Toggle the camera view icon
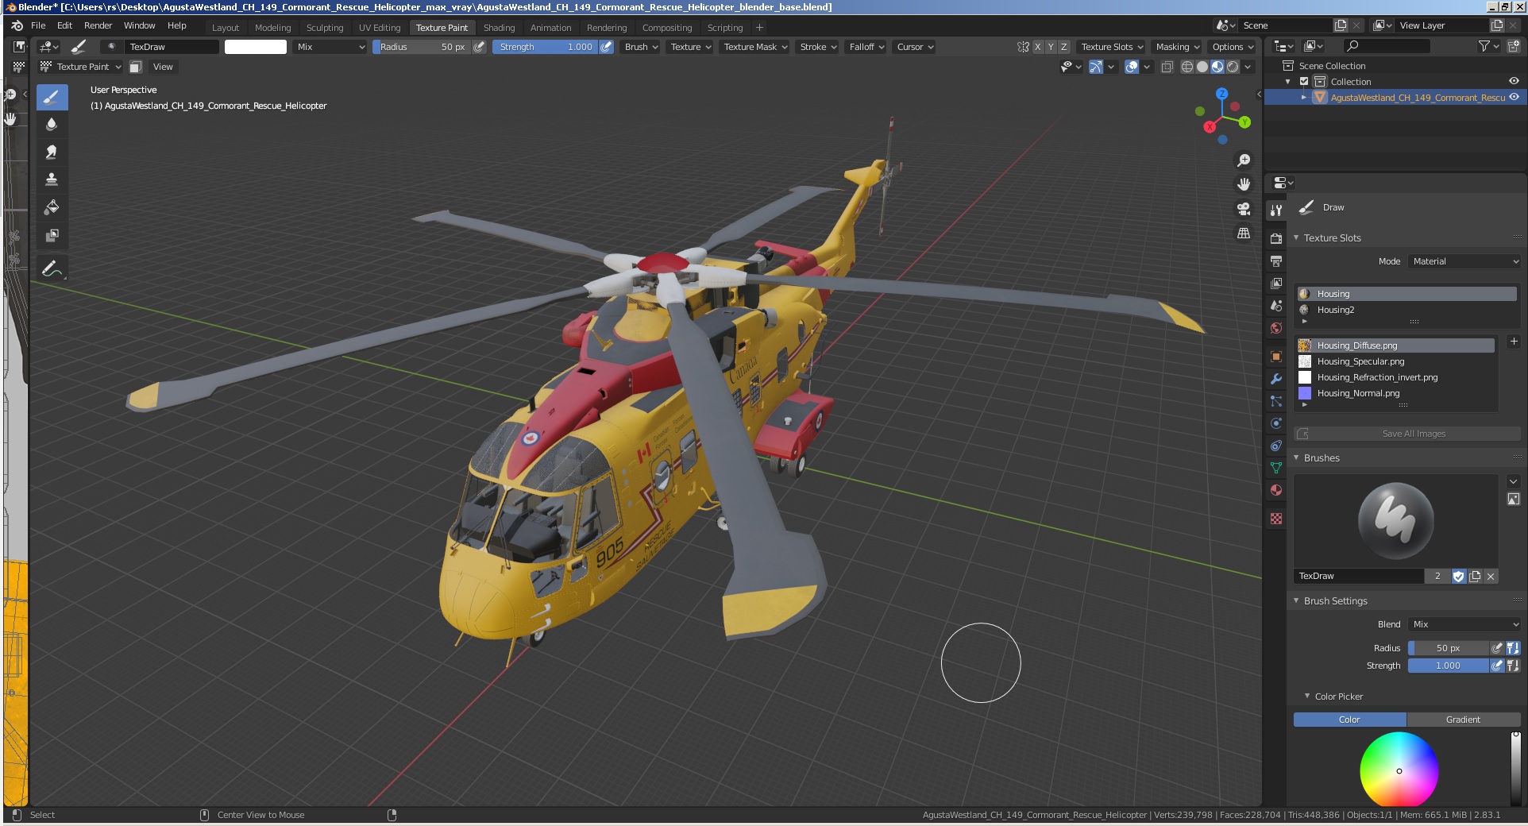Screen dimensions: 1528x826 point(1244,209)
